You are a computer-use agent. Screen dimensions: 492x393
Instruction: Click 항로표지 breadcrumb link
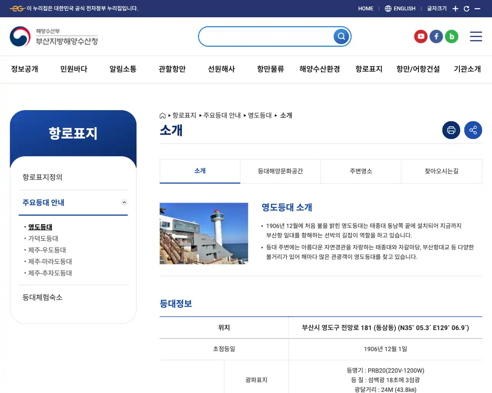click(184, 116)
